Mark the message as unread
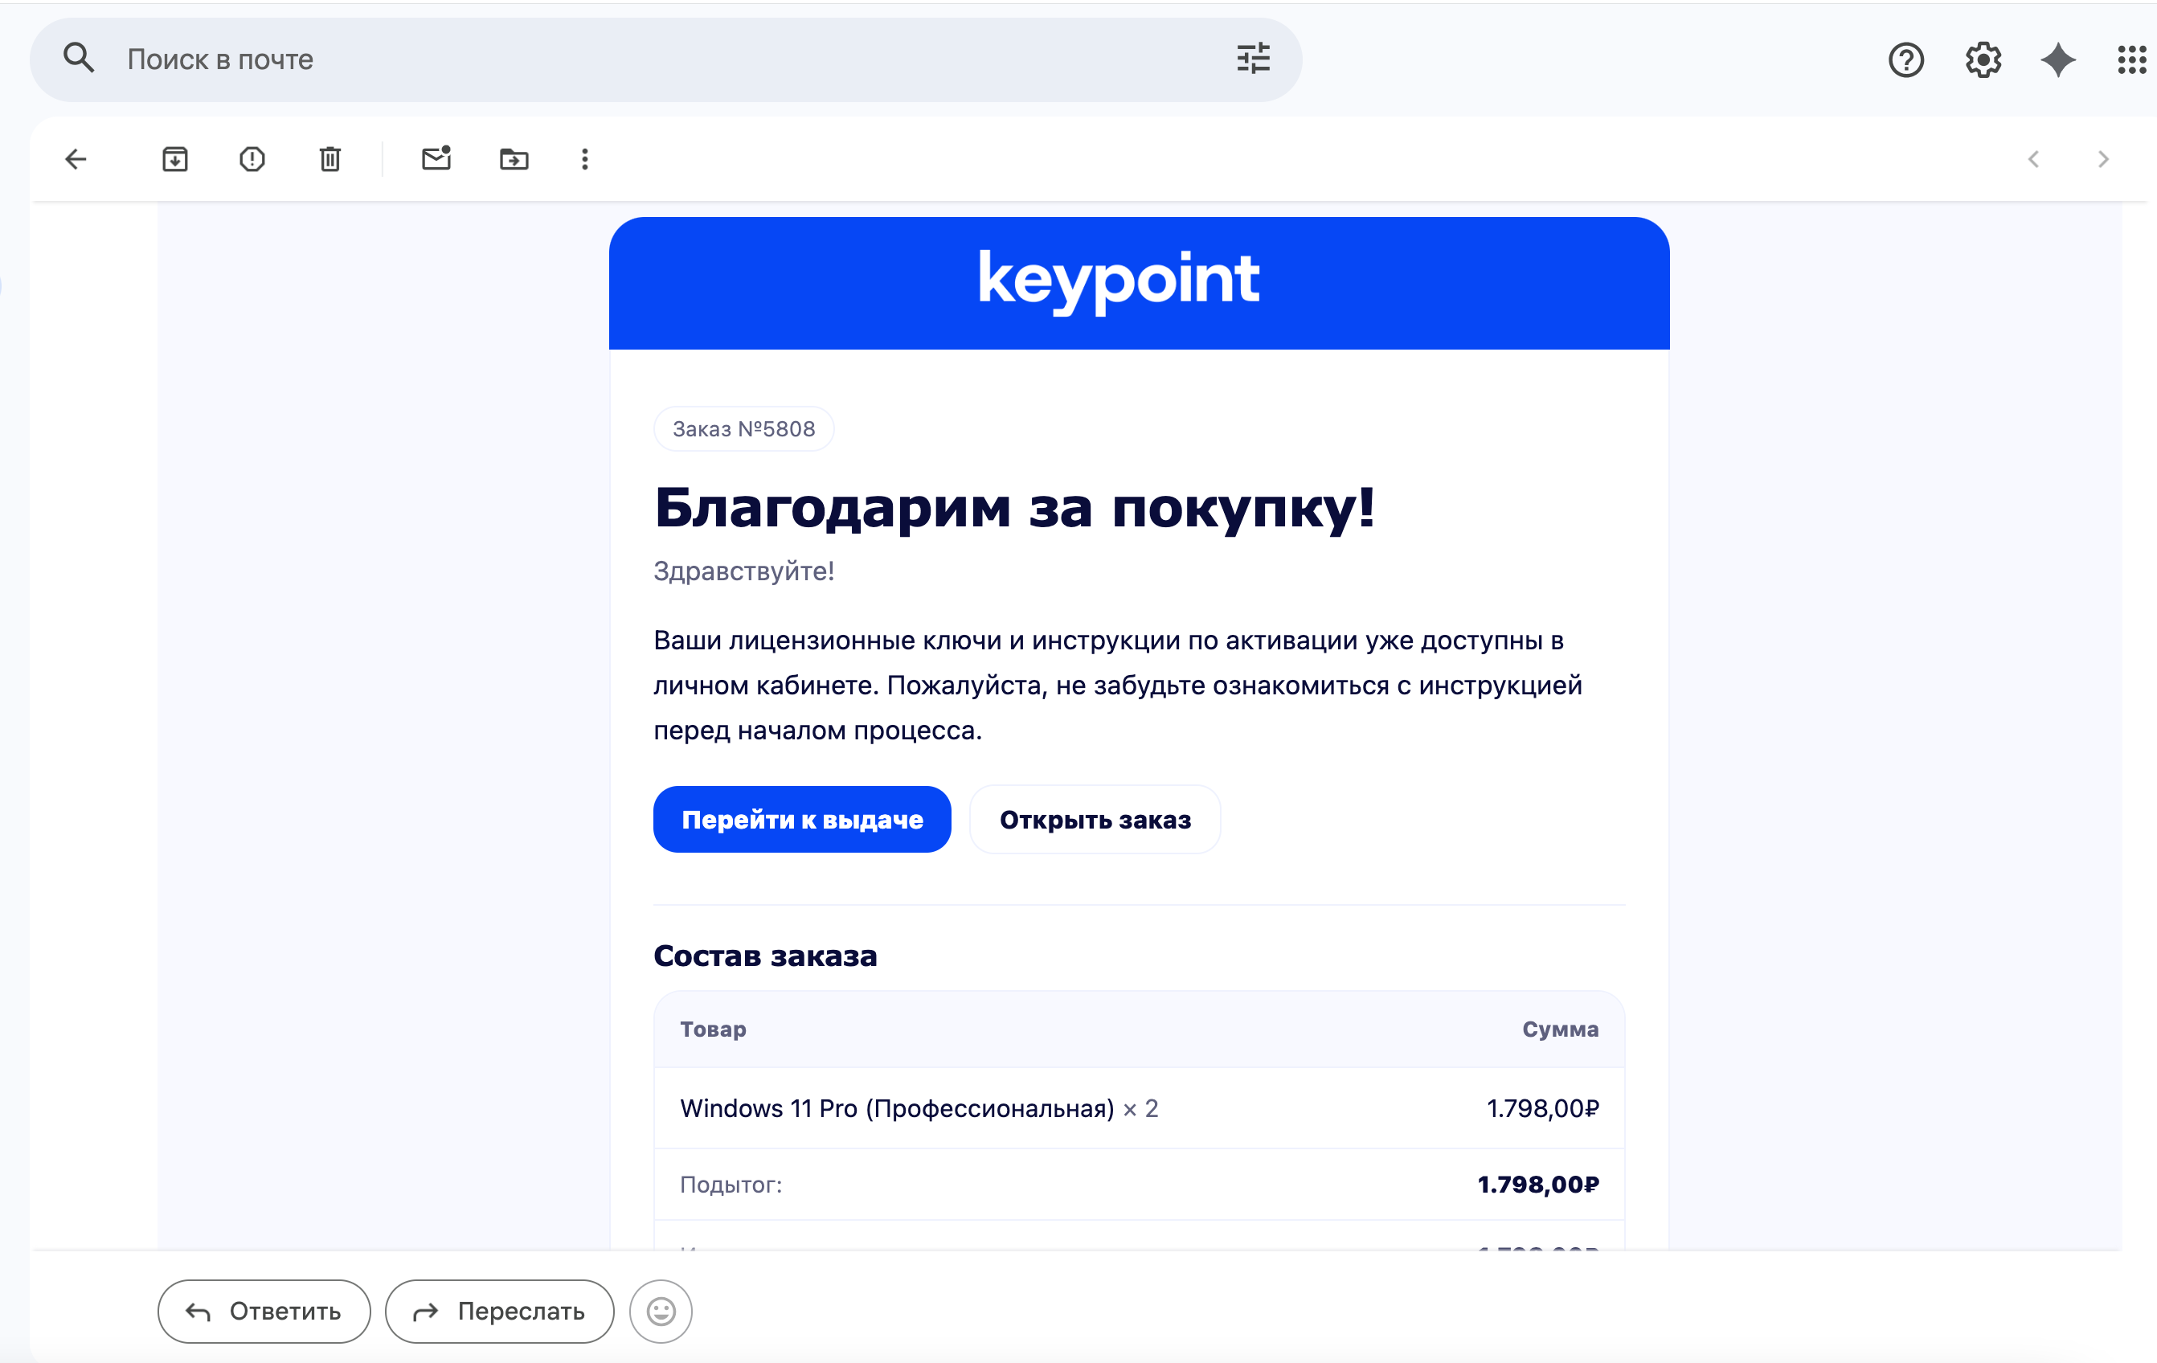 tap(436, 158)
